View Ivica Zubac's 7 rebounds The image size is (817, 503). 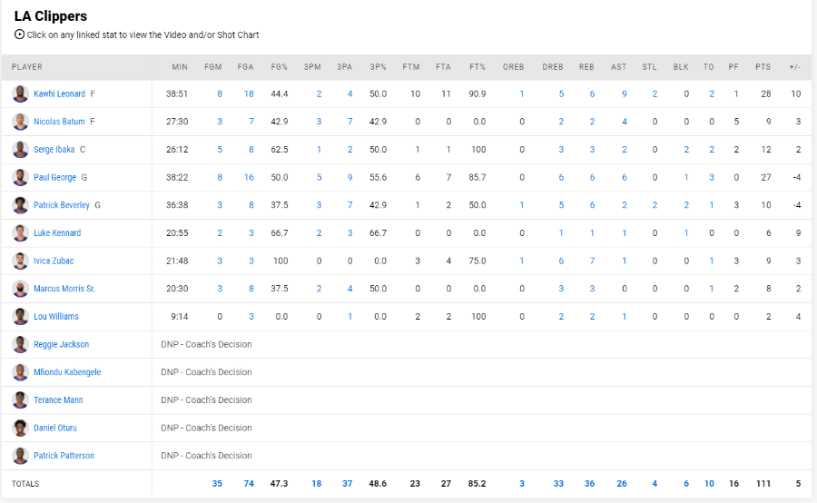[x=592, y=261]
